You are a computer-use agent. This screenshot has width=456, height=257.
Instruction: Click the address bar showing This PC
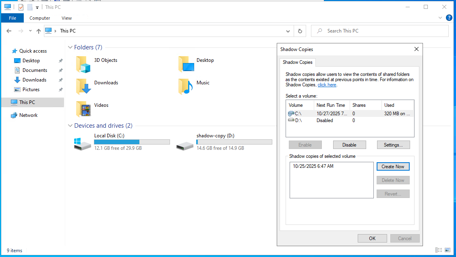pos(169,31)
